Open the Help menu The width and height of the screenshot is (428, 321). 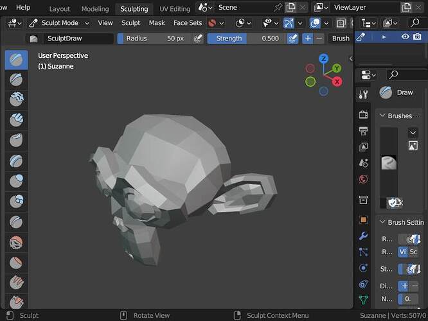pyautogui.click(x=23, y=8)
